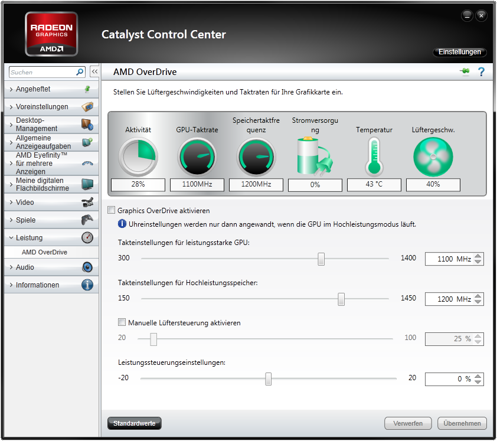Click the 28% activity readout

click(x=138, y=185)
